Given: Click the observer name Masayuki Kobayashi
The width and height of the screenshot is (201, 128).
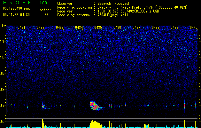Looking at the screenshot, I should point(115,4).
